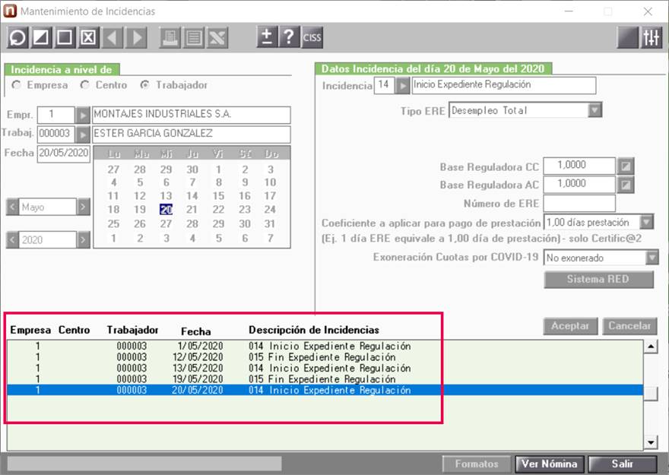669x475 pixels.
Task: Click the refresh circular arrow toolbar icon
Action: click(x=17, y=37)
